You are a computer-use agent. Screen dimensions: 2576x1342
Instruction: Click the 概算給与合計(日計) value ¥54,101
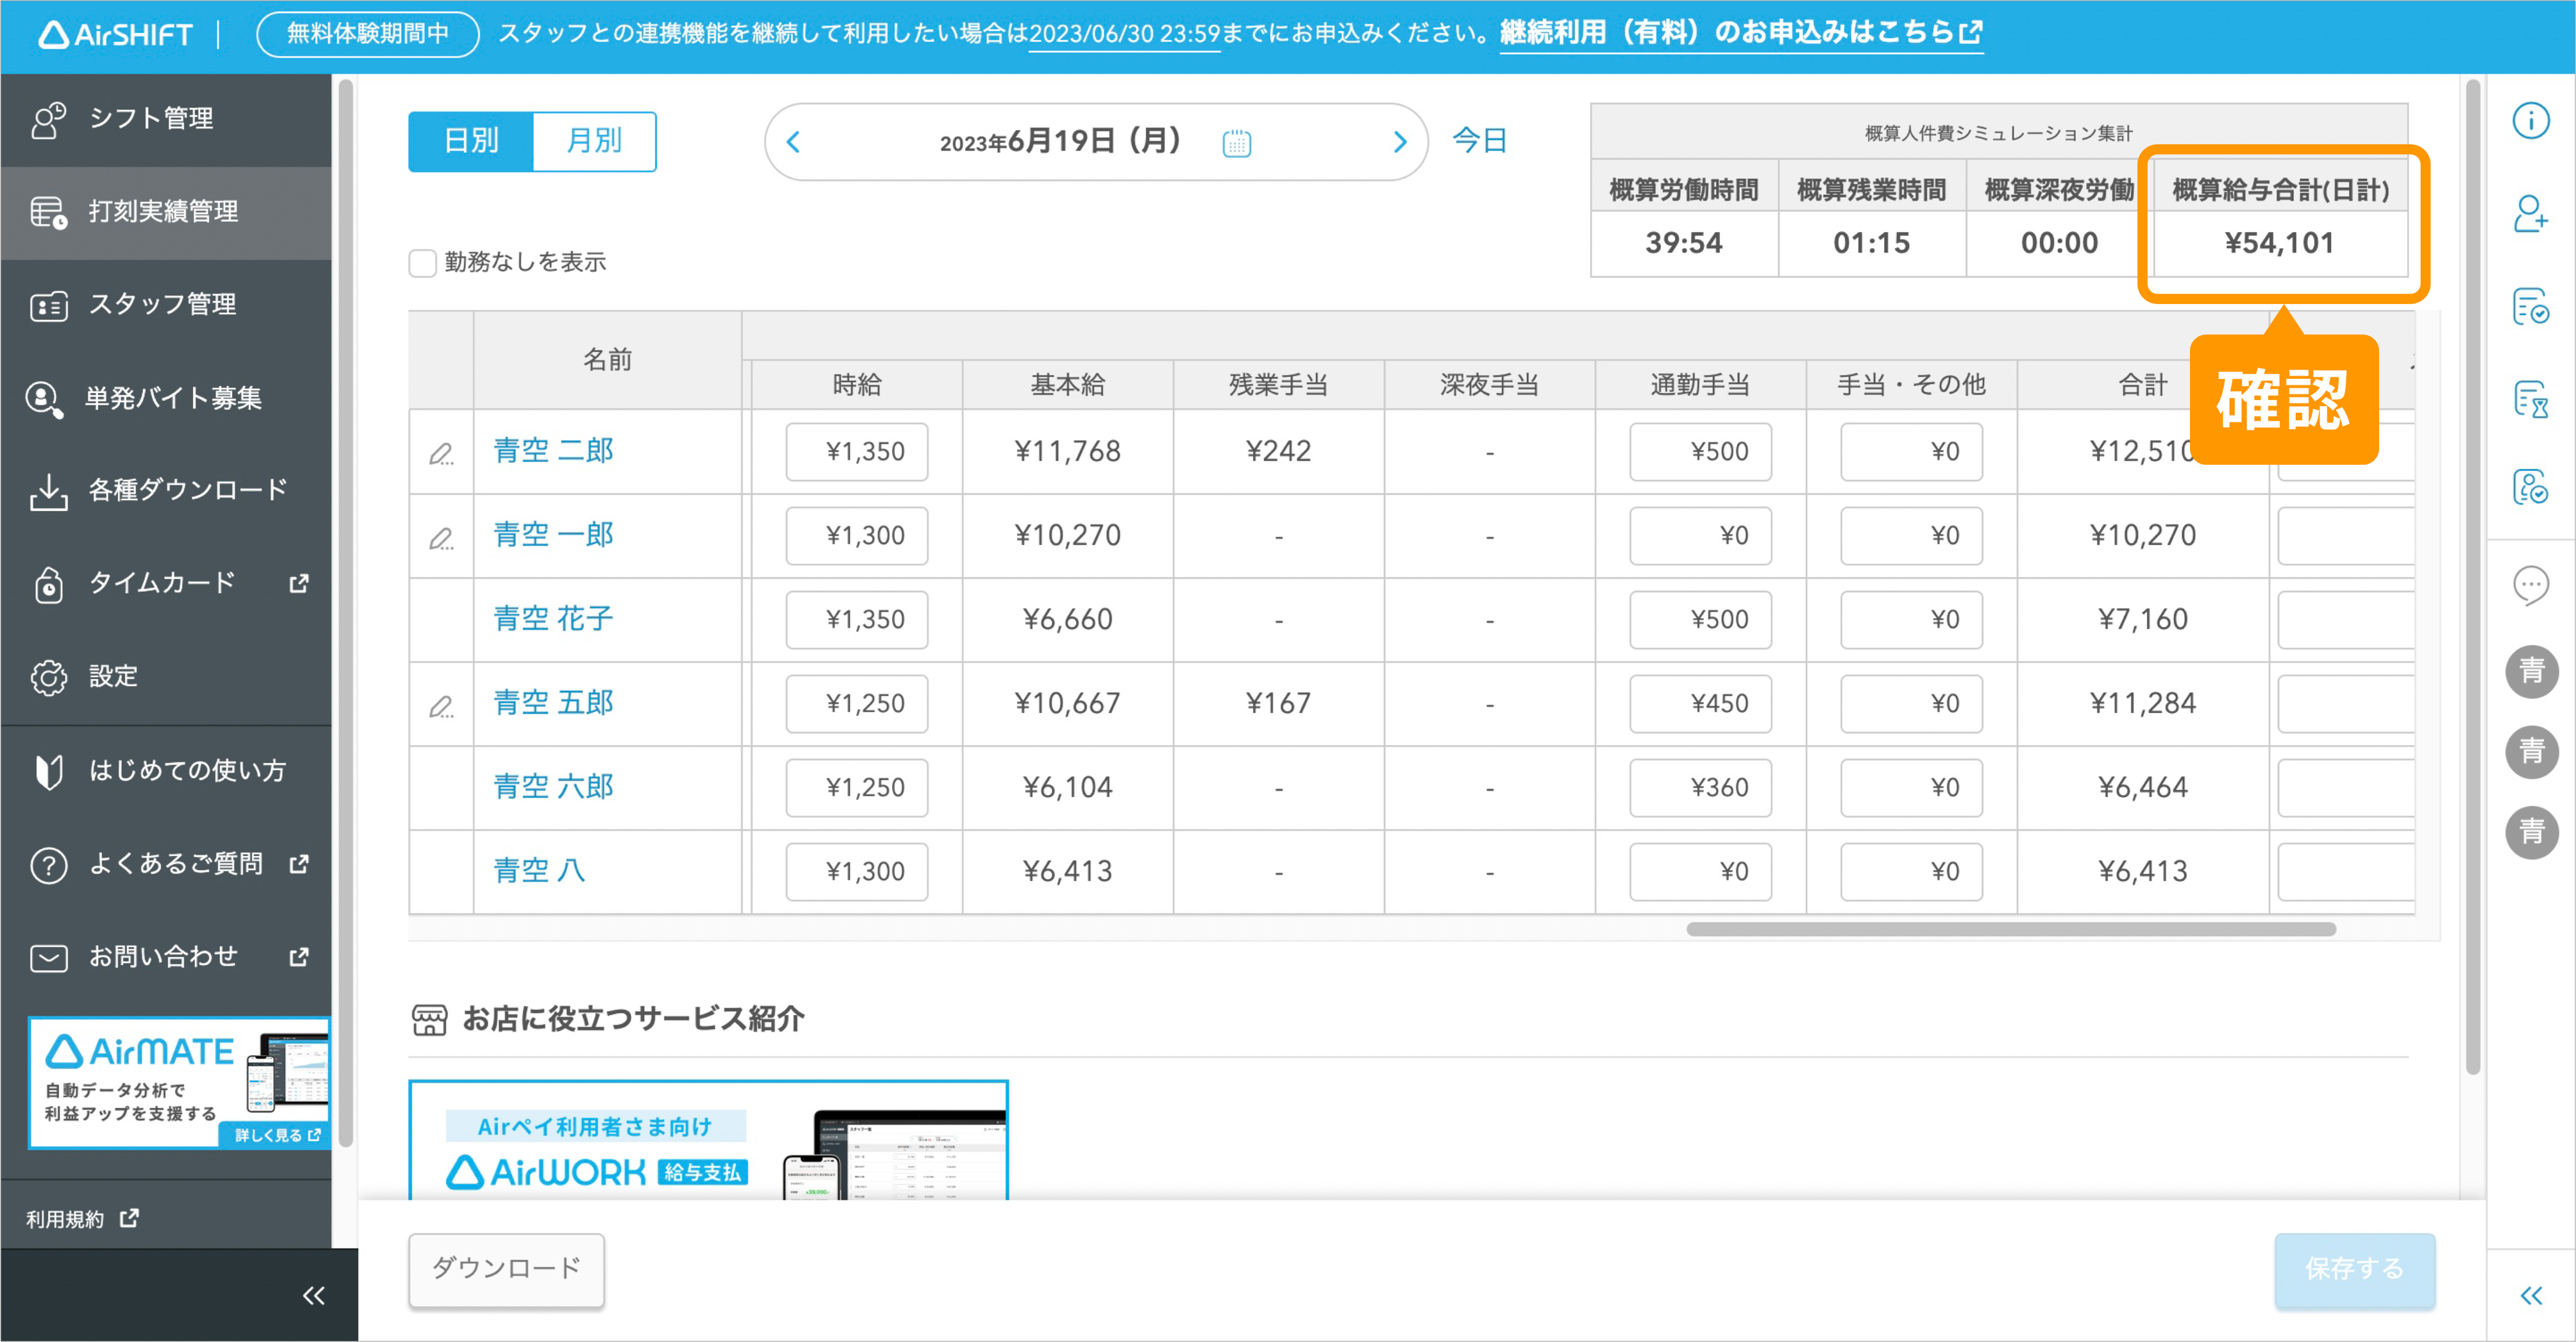coord(2279,243)
